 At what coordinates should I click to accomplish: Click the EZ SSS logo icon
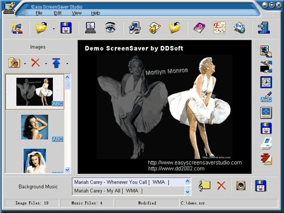pos(219,28)
